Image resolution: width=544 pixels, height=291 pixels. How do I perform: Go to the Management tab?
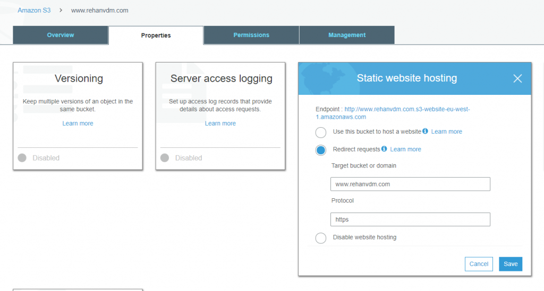point(346,35)
